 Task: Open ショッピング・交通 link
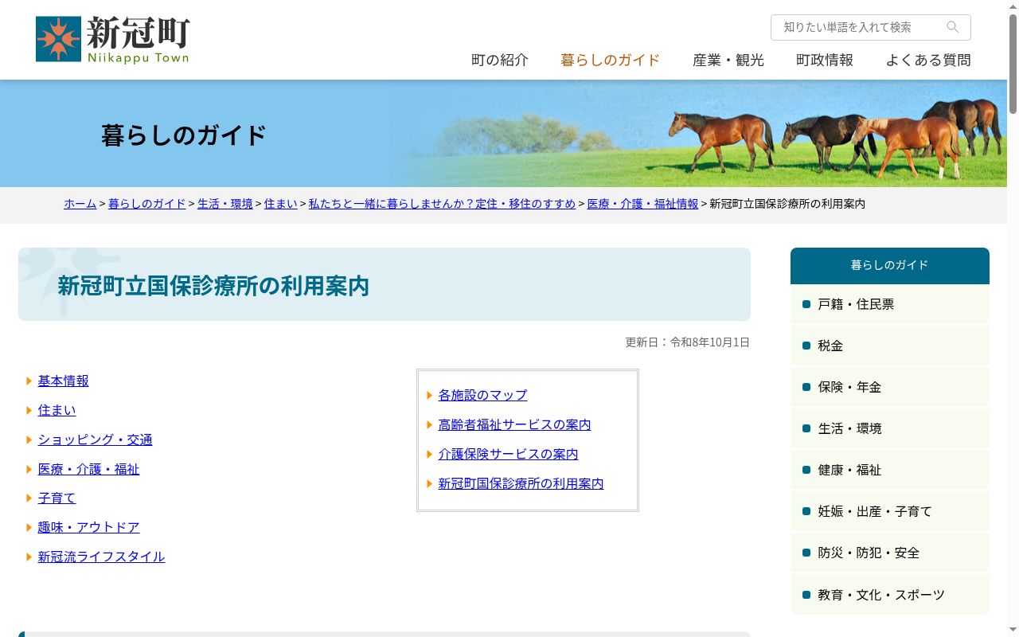click(96, 440)
